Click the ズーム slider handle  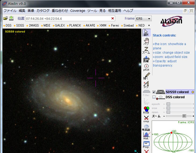click(x=184, y=116)
